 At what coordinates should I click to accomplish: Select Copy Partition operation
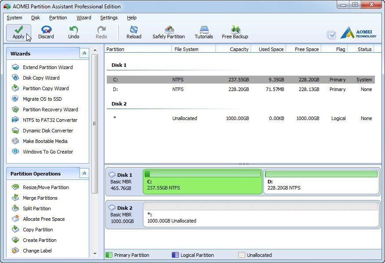[33, 230]
